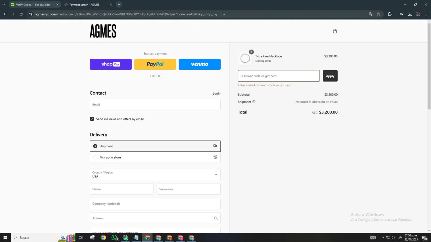The image size is (431, 242).
Task: Focus the Discount code or gift card field
Action: click(279, 76)
